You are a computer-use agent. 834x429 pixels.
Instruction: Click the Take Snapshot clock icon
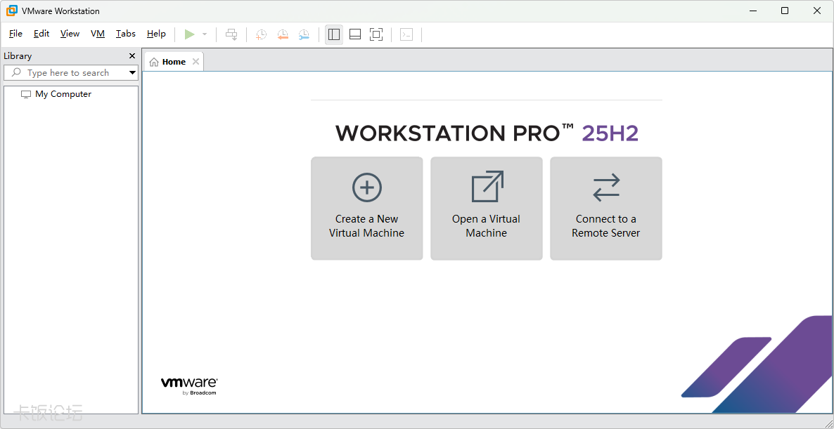[x=261, y=34]
